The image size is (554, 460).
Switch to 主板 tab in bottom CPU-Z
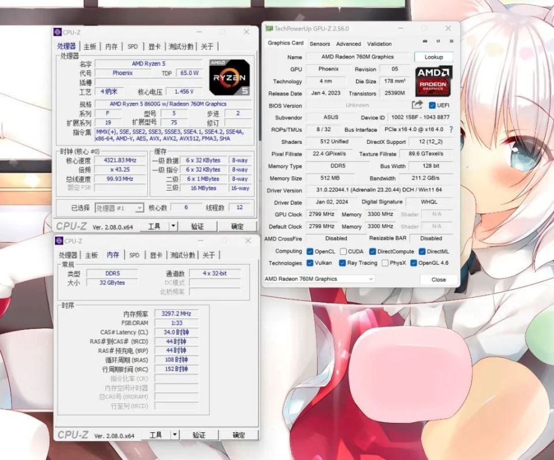pyautogui.click(x=91, y=255)
